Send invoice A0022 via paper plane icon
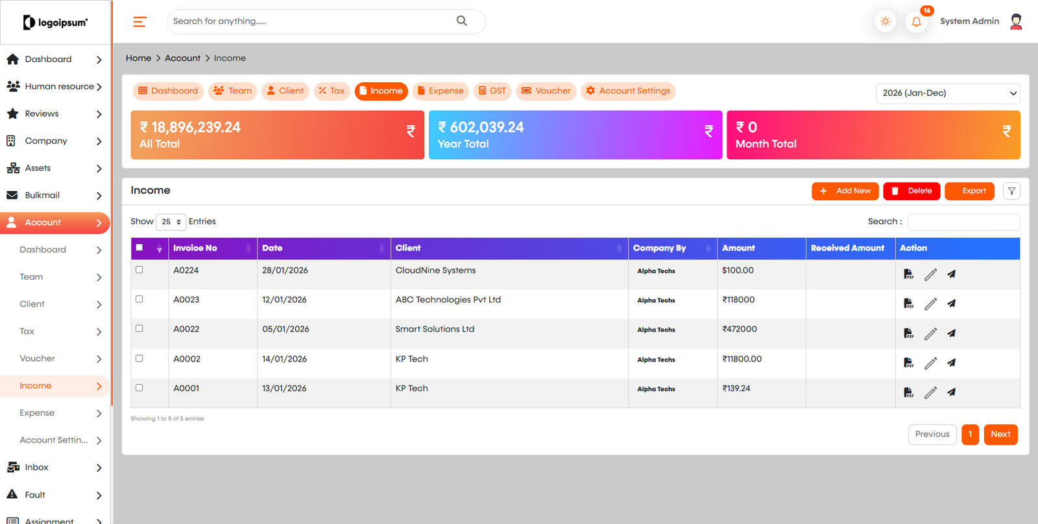The width and height of the screenshot is (1038, 524). pos(951,334)
